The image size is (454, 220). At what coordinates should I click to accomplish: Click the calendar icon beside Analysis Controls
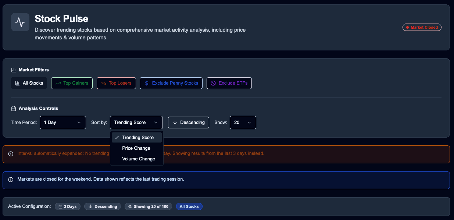click(14, 108)
